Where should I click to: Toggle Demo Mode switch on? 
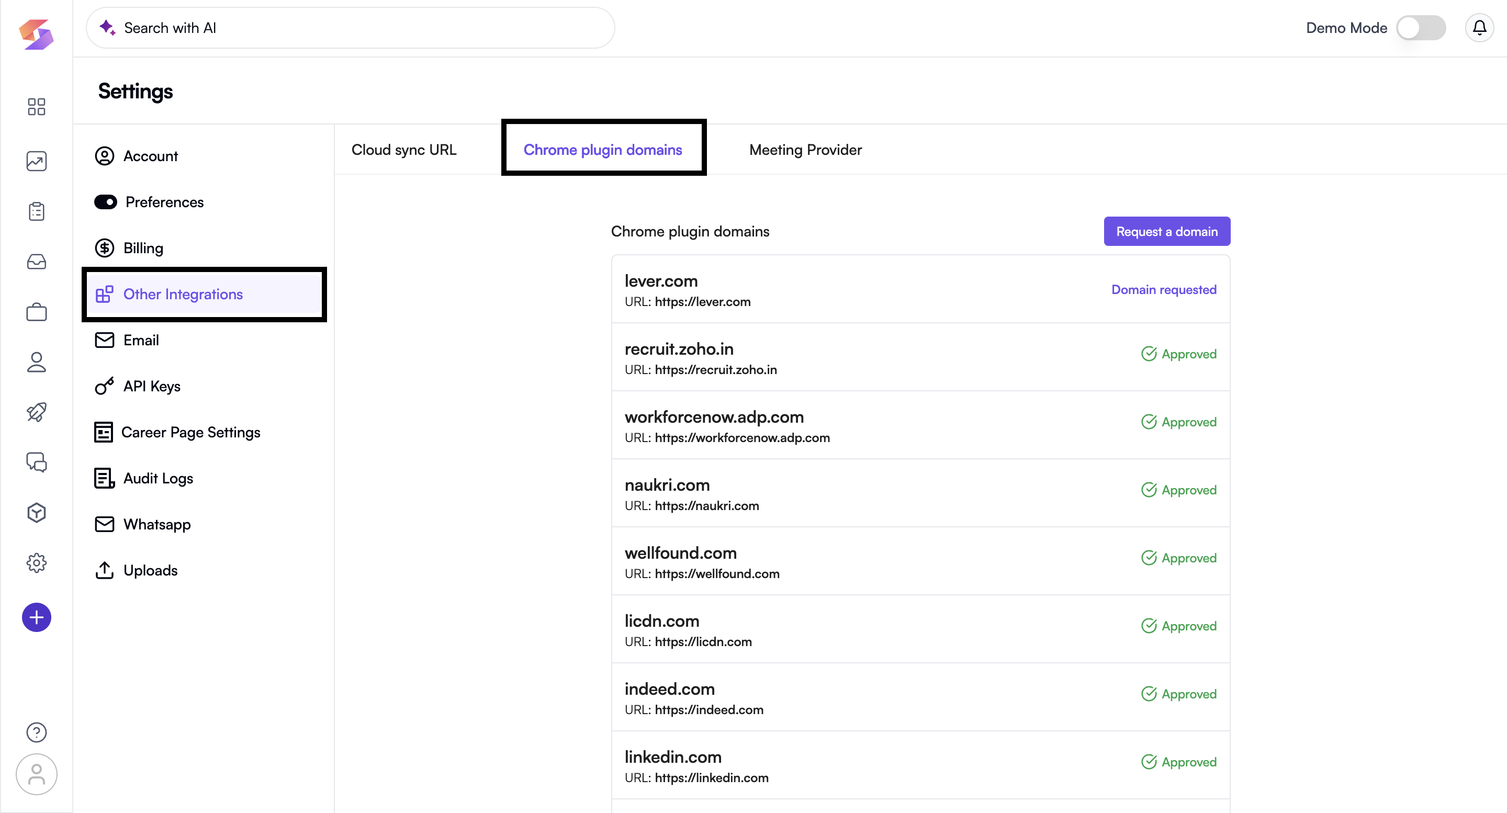point(1421,28)
